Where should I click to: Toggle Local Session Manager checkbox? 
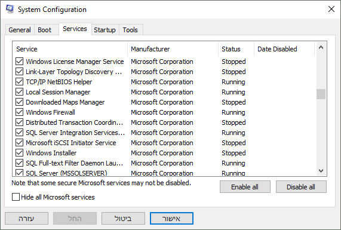pyautogui.click(x=19, y=92)
